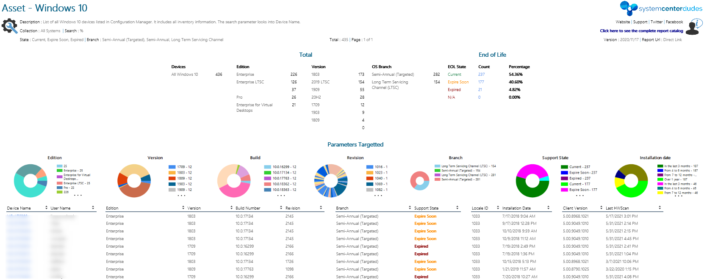The height and width of the screenshot is (279, 707).
Task: Sort table by Locale ID arrows
Action: (x=498, y=208)
